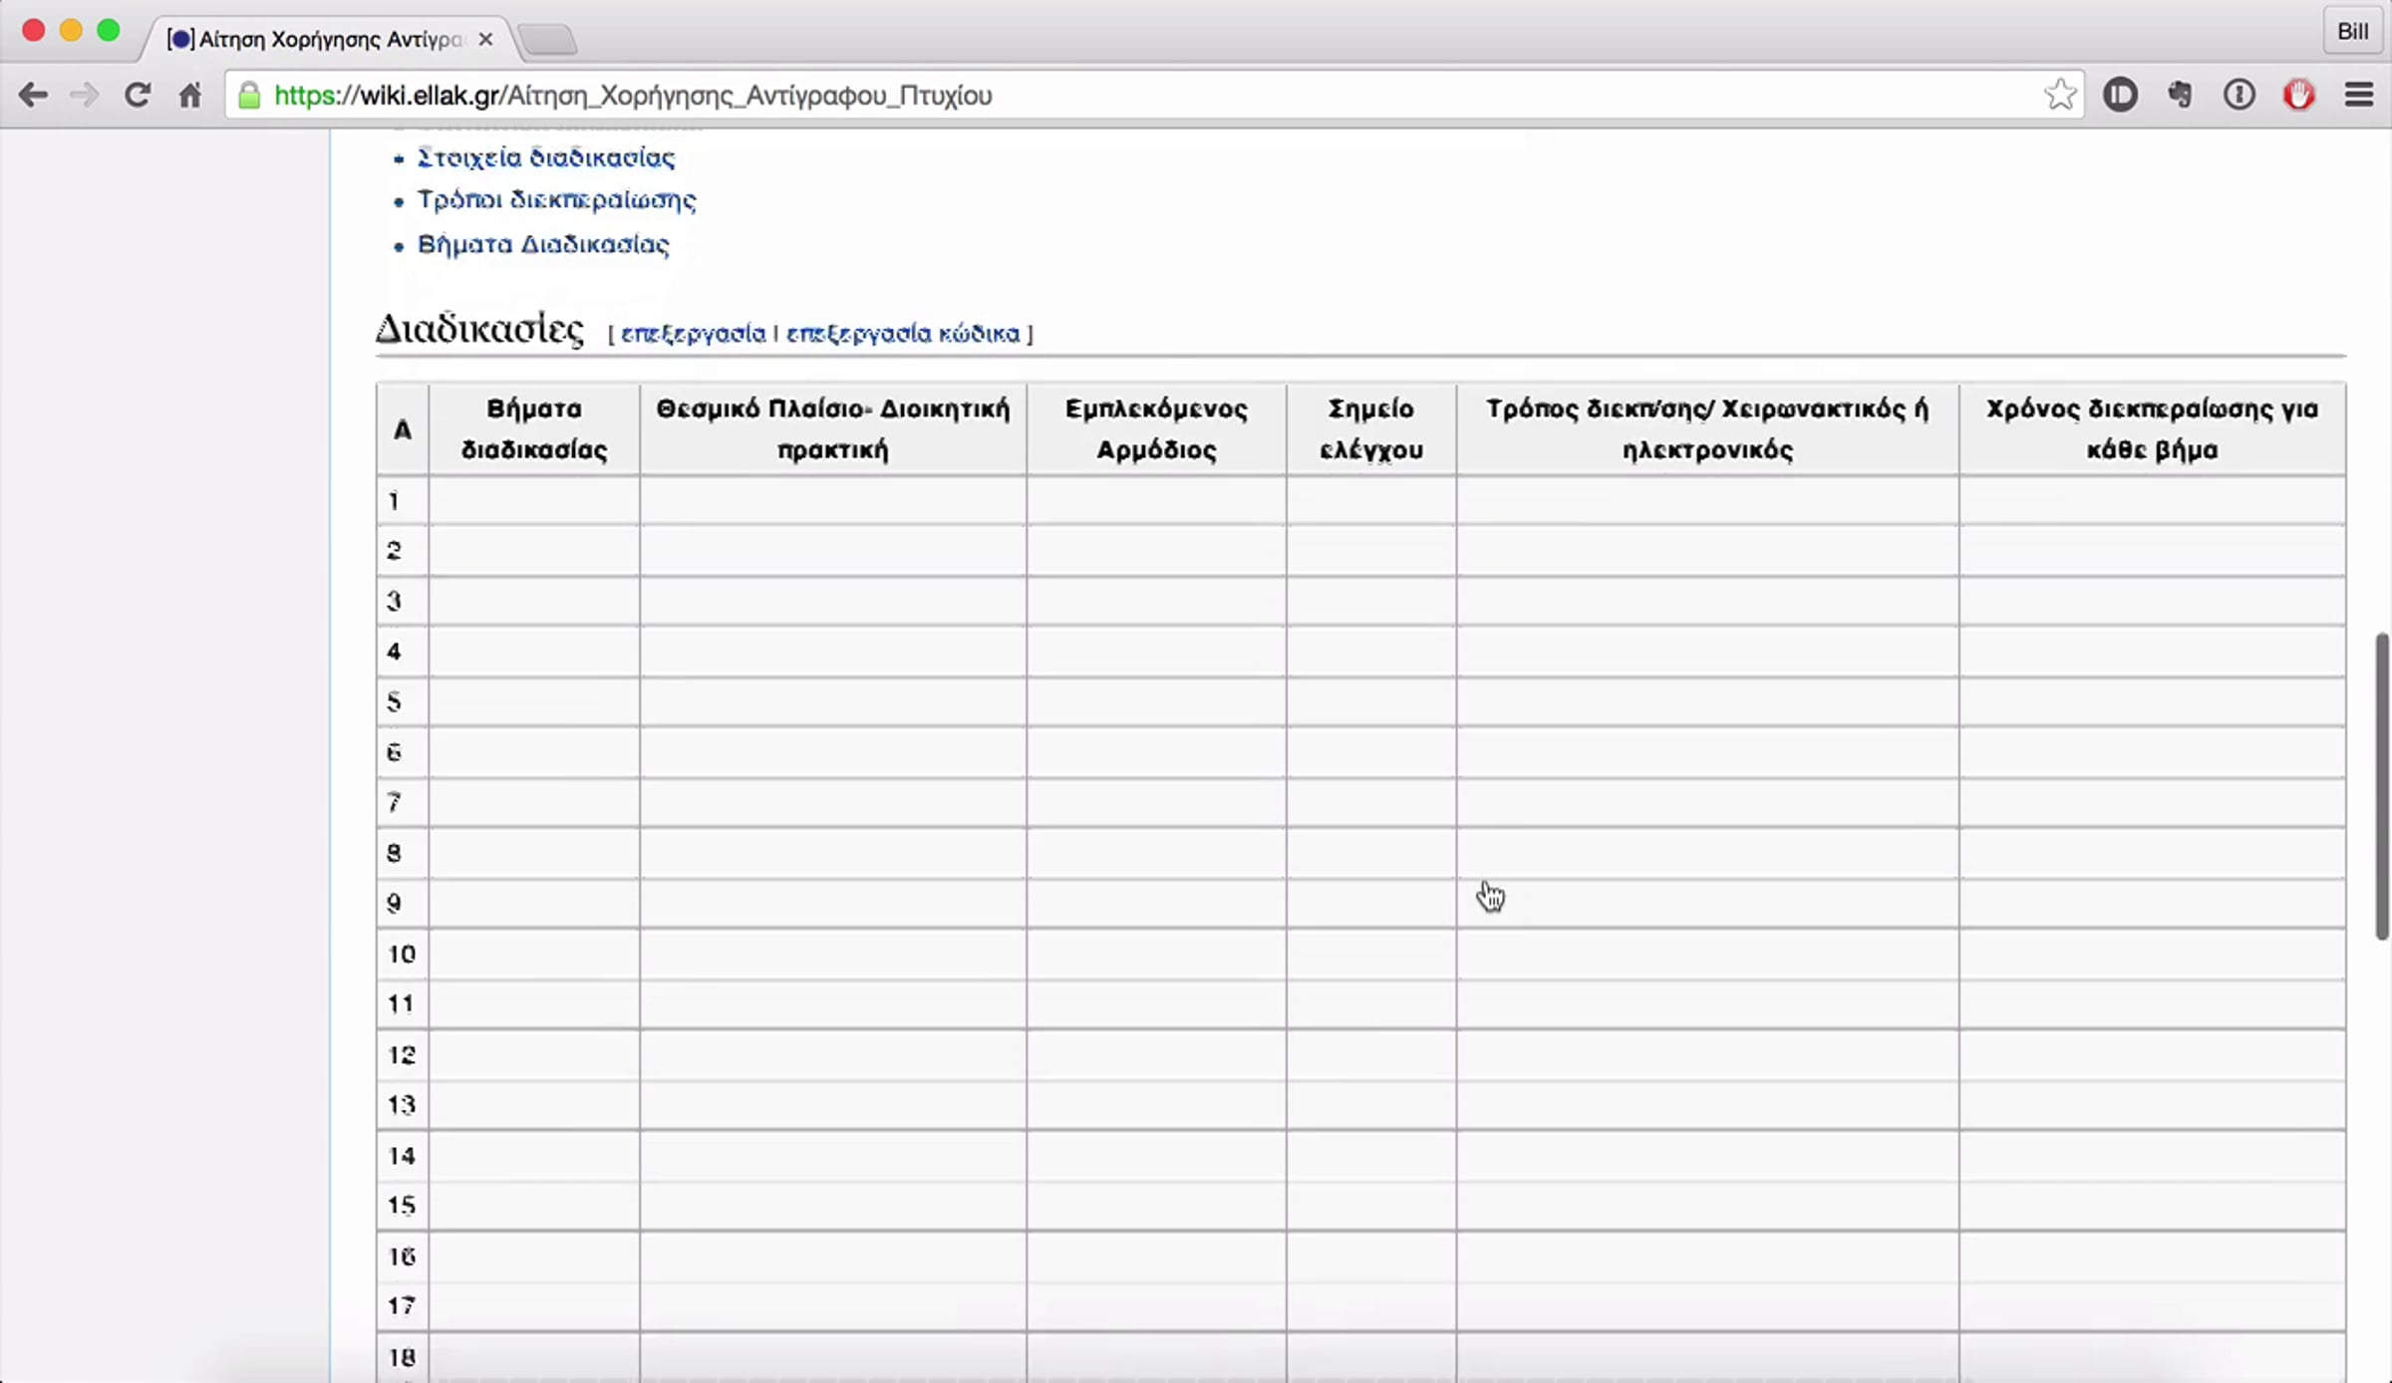The height and width of the screenshot is (1383, 2392).
Task: Click the Θεσμικό Πλαίσιο- Διοικητική πρακτική header
Action: point(833,429)
